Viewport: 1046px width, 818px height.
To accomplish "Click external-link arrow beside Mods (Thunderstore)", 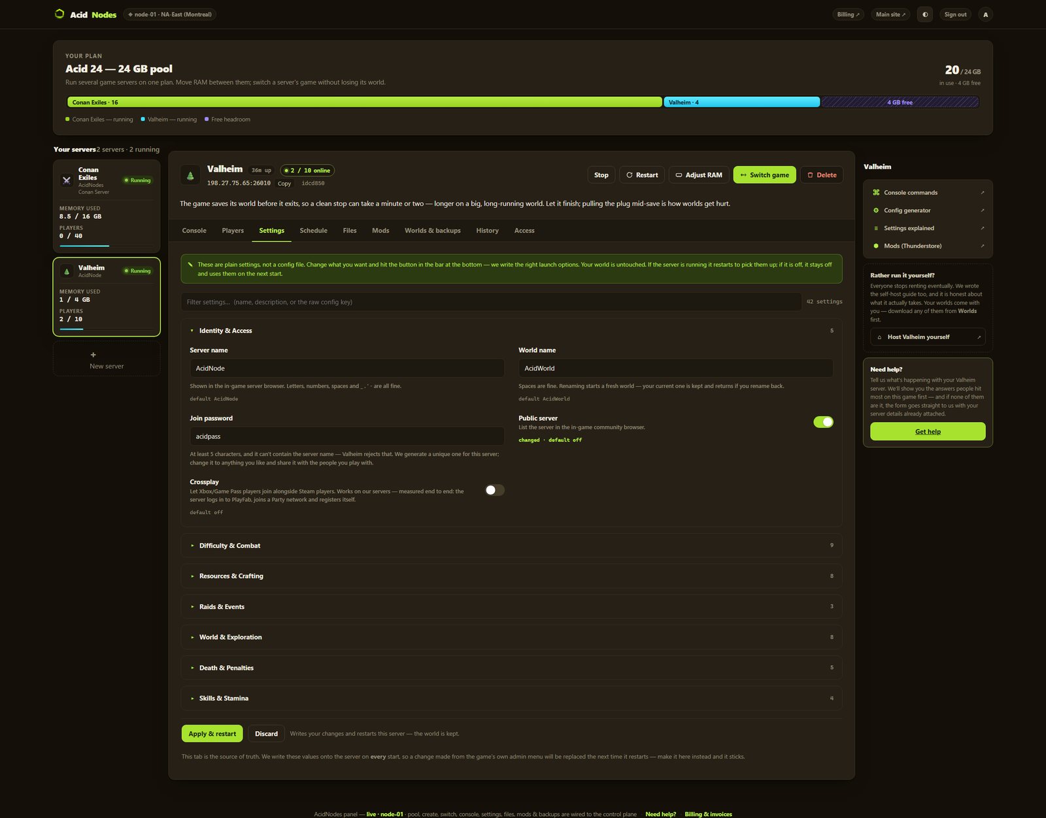I will click(982, 246).
